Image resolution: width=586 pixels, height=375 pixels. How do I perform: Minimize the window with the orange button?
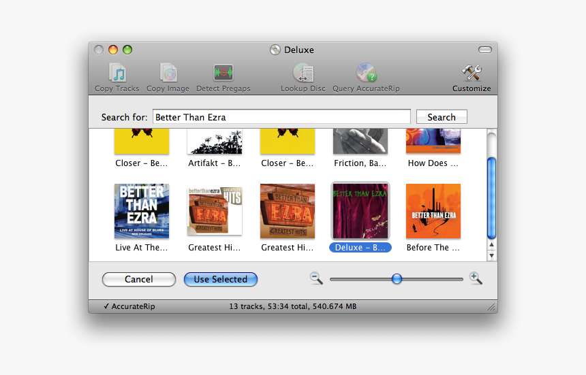click(x=113, y=50)
